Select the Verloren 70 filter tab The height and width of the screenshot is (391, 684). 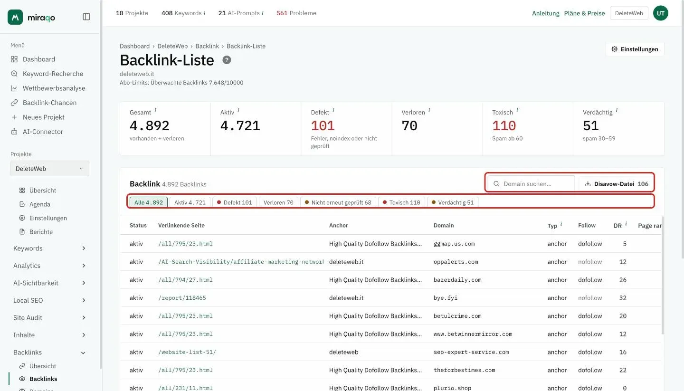[x=278, y=202]
